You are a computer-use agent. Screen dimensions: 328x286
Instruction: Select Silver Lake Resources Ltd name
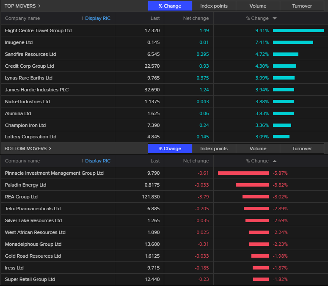click(33, 220)
